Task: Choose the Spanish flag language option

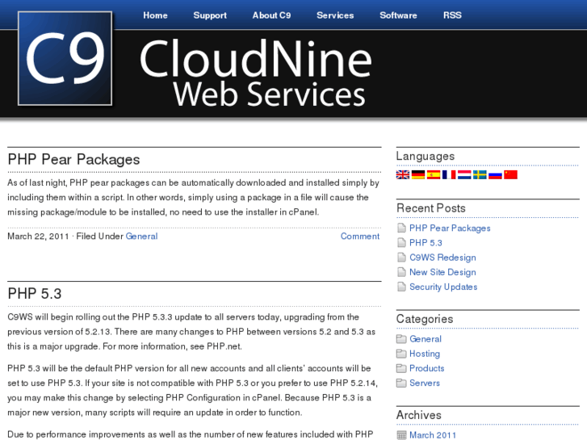Action: (434, 174)
